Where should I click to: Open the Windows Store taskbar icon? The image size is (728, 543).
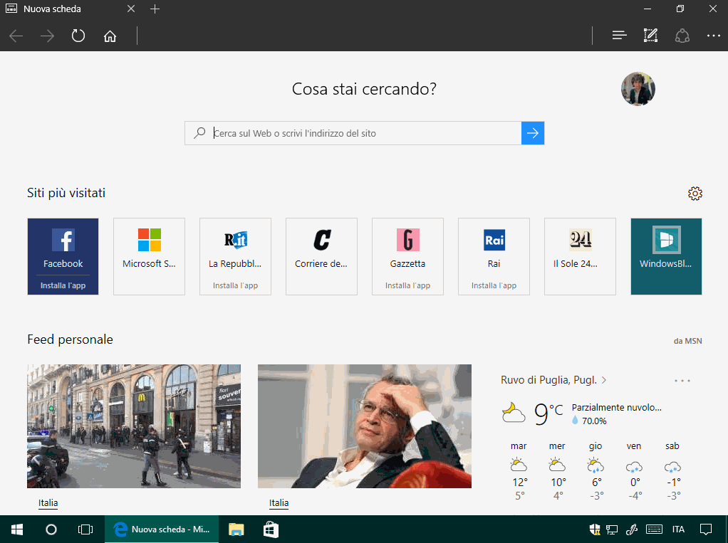271,529
